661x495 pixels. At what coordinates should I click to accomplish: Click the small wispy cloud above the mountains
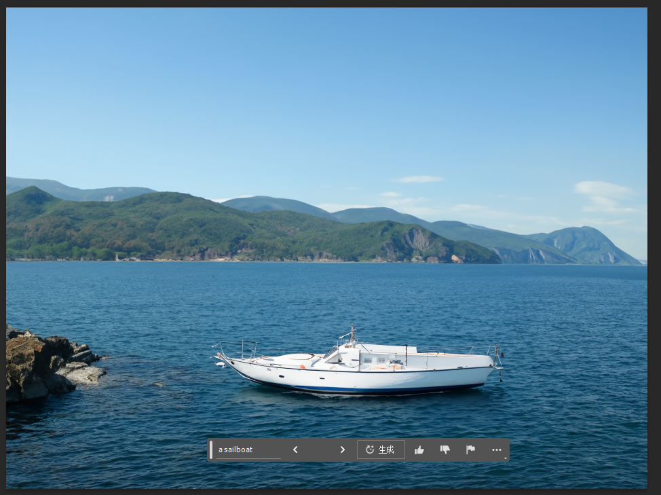(419, 179)
